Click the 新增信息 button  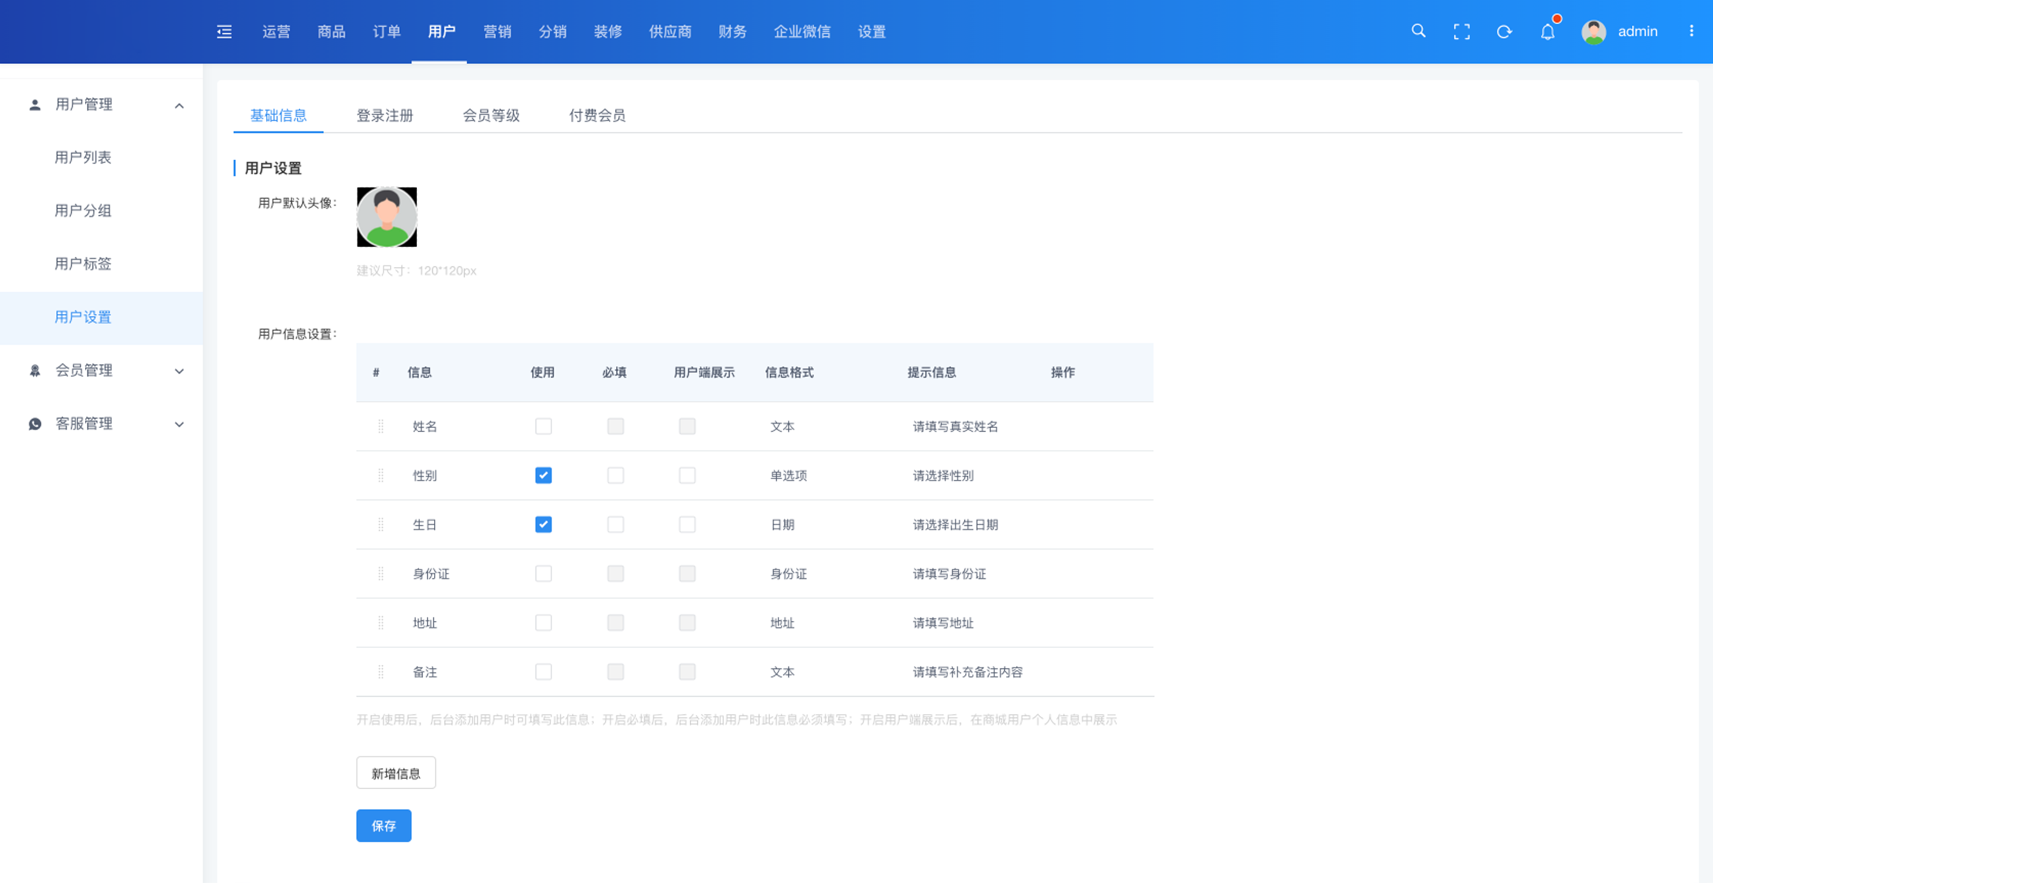(395, 773)
